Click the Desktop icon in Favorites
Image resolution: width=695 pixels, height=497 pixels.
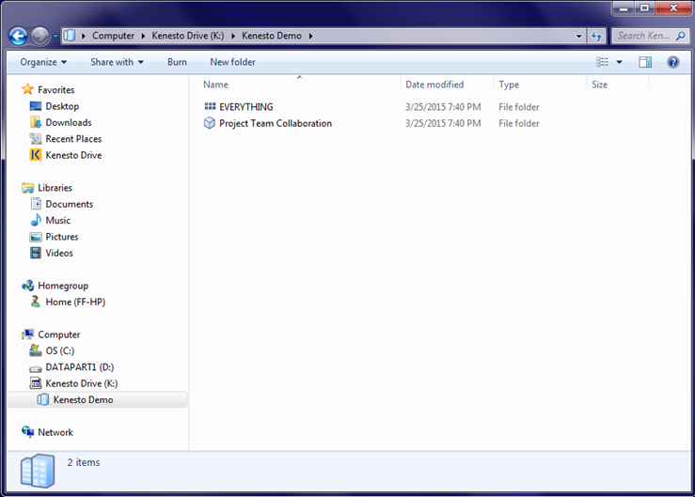click(36, 106)
